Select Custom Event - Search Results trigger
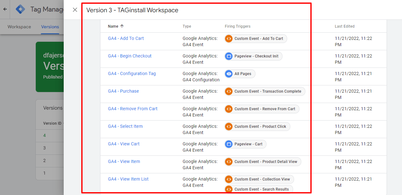This screenshot has height=195, width=402. click(x=261, y=189)
